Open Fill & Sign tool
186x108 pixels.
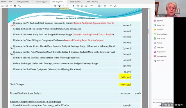[x=159, y=47]
